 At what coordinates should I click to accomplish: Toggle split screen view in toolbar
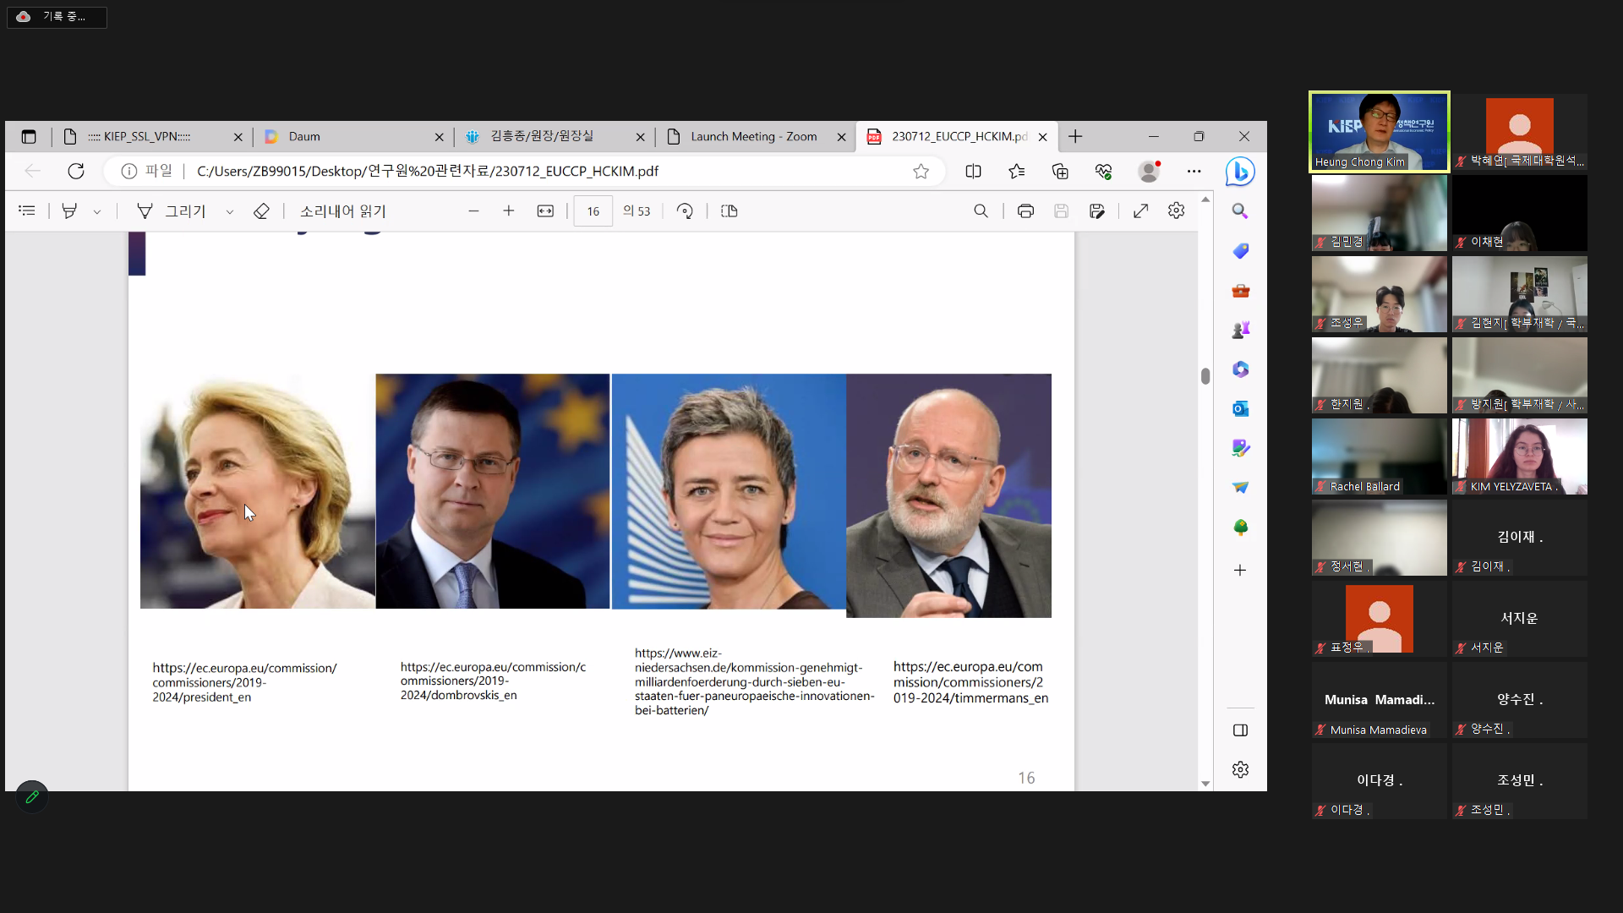tap(973, 172)
